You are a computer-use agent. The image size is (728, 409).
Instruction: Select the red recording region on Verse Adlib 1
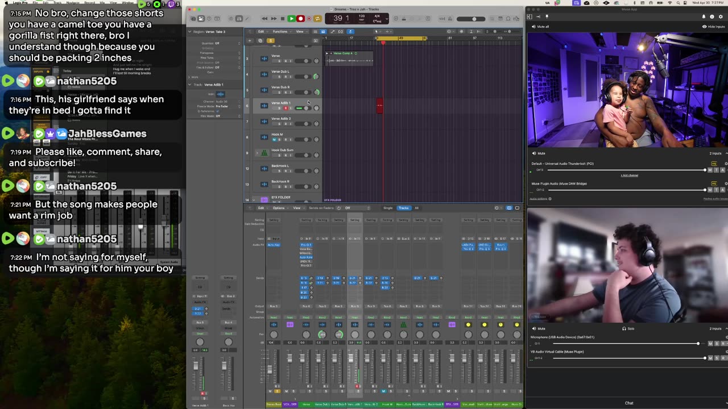(379, 106)
